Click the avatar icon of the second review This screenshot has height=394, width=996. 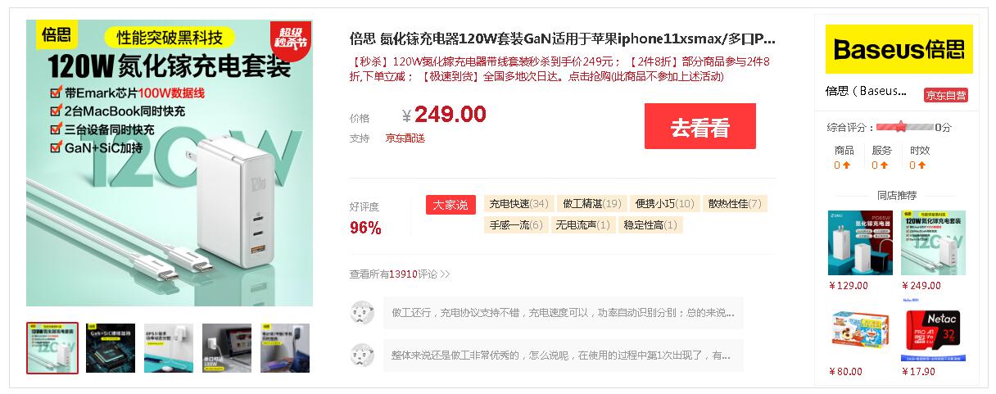pyautogui.click(x=363, y=355)
